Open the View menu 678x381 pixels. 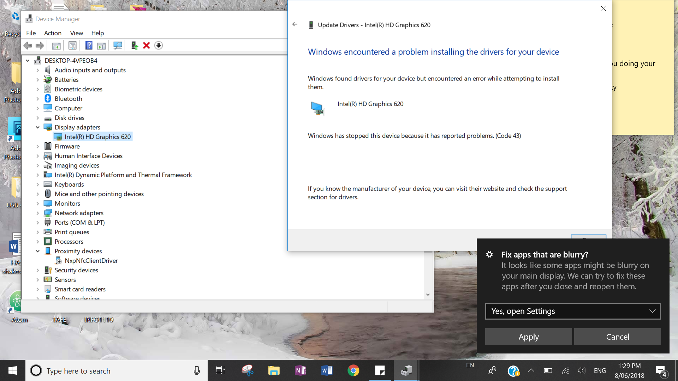tap(76, 33)
